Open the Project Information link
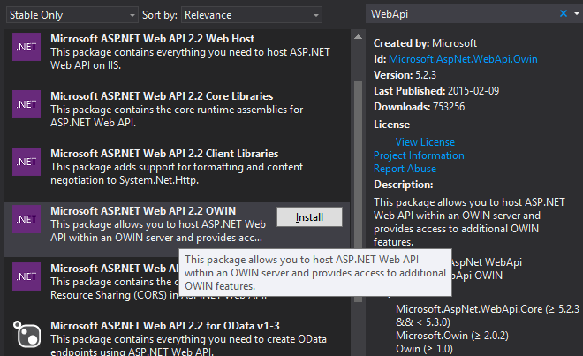 [417, 155]
